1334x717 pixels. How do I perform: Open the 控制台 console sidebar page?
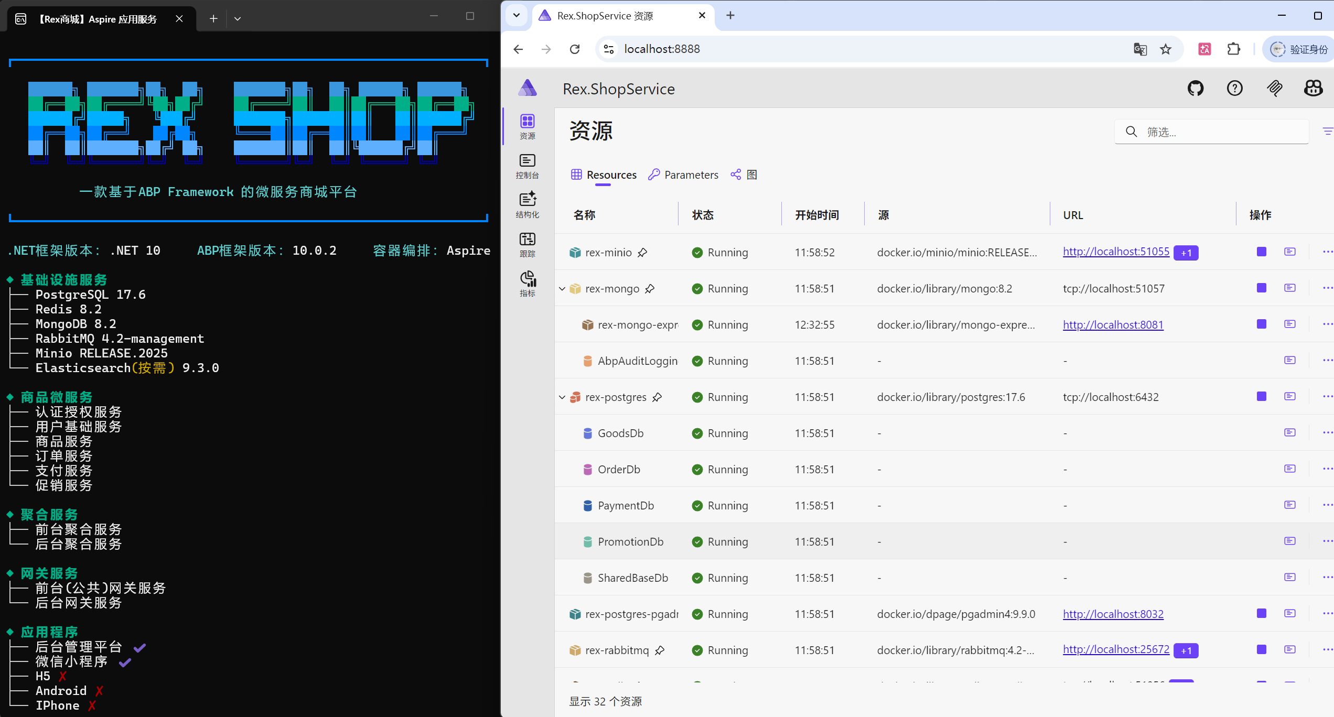[x=528, y=166]
